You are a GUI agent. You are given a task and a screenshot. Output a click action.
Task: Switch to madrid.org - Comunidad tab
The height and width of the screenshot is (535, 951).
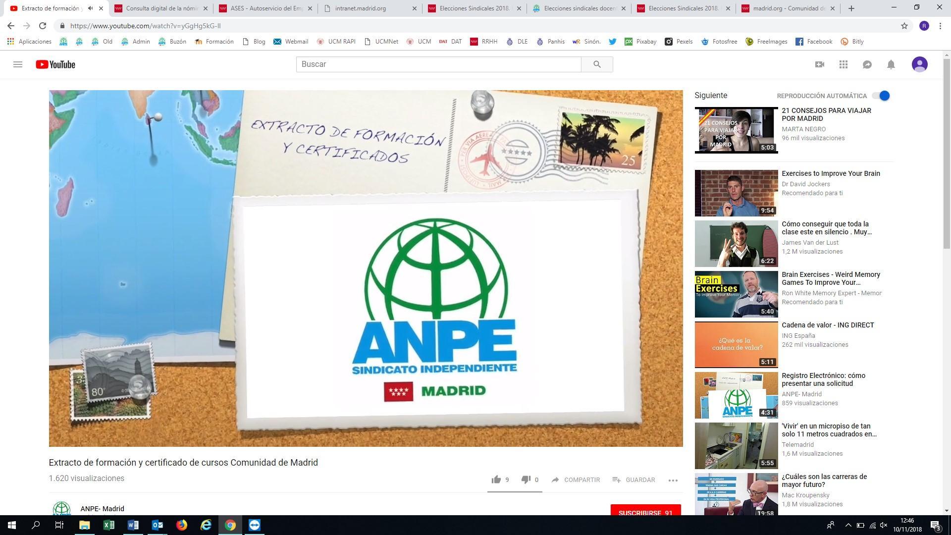(x=788, y=8)
